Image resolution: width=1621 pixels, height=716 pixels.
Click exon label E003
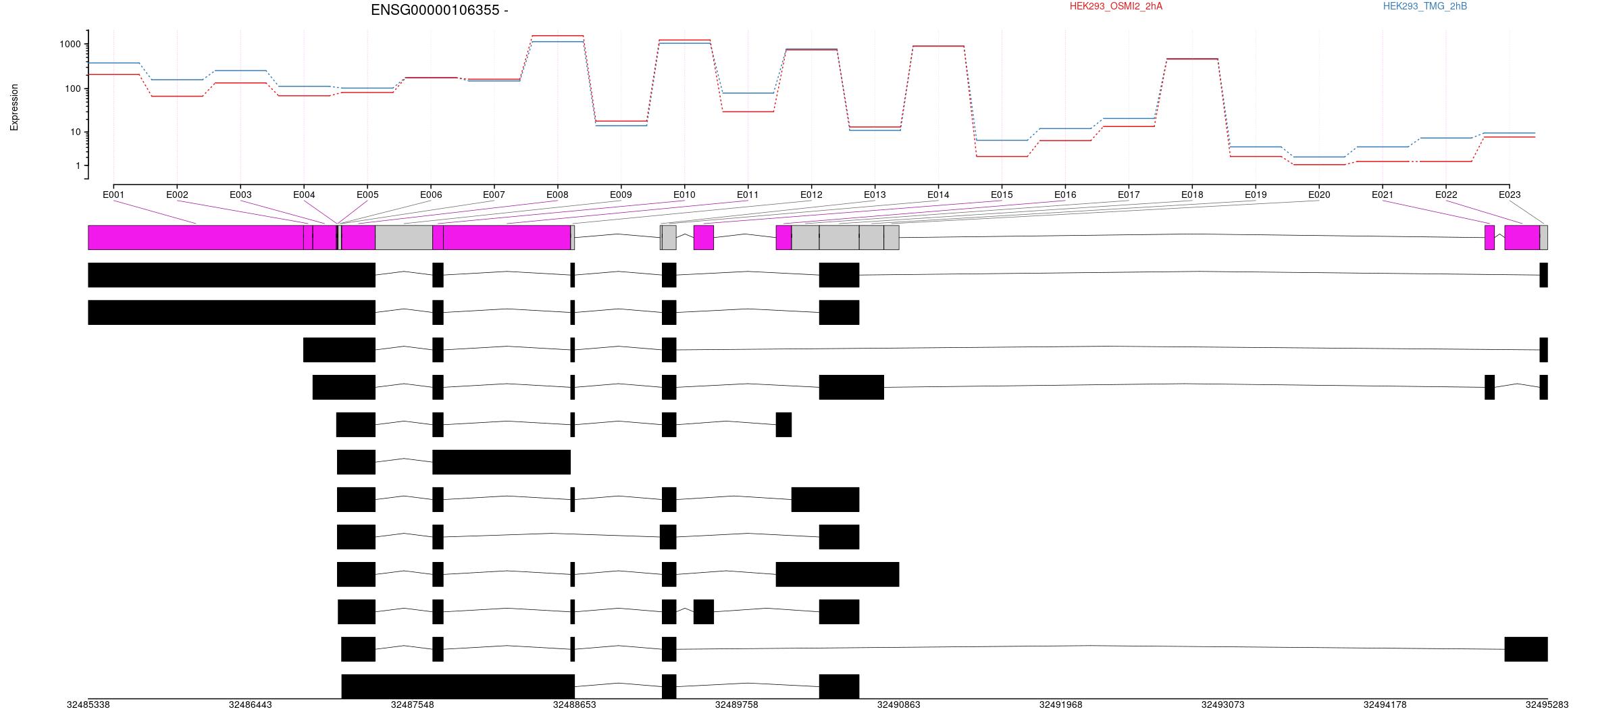click(x=240, y=195)
